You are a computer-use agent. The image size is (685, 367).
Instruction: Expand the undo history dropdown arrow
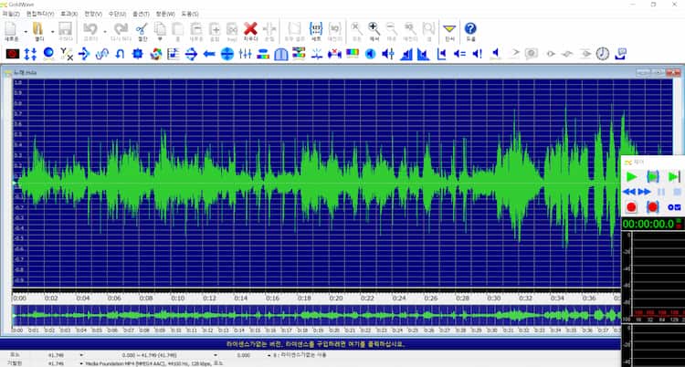[x=105, y=31]
